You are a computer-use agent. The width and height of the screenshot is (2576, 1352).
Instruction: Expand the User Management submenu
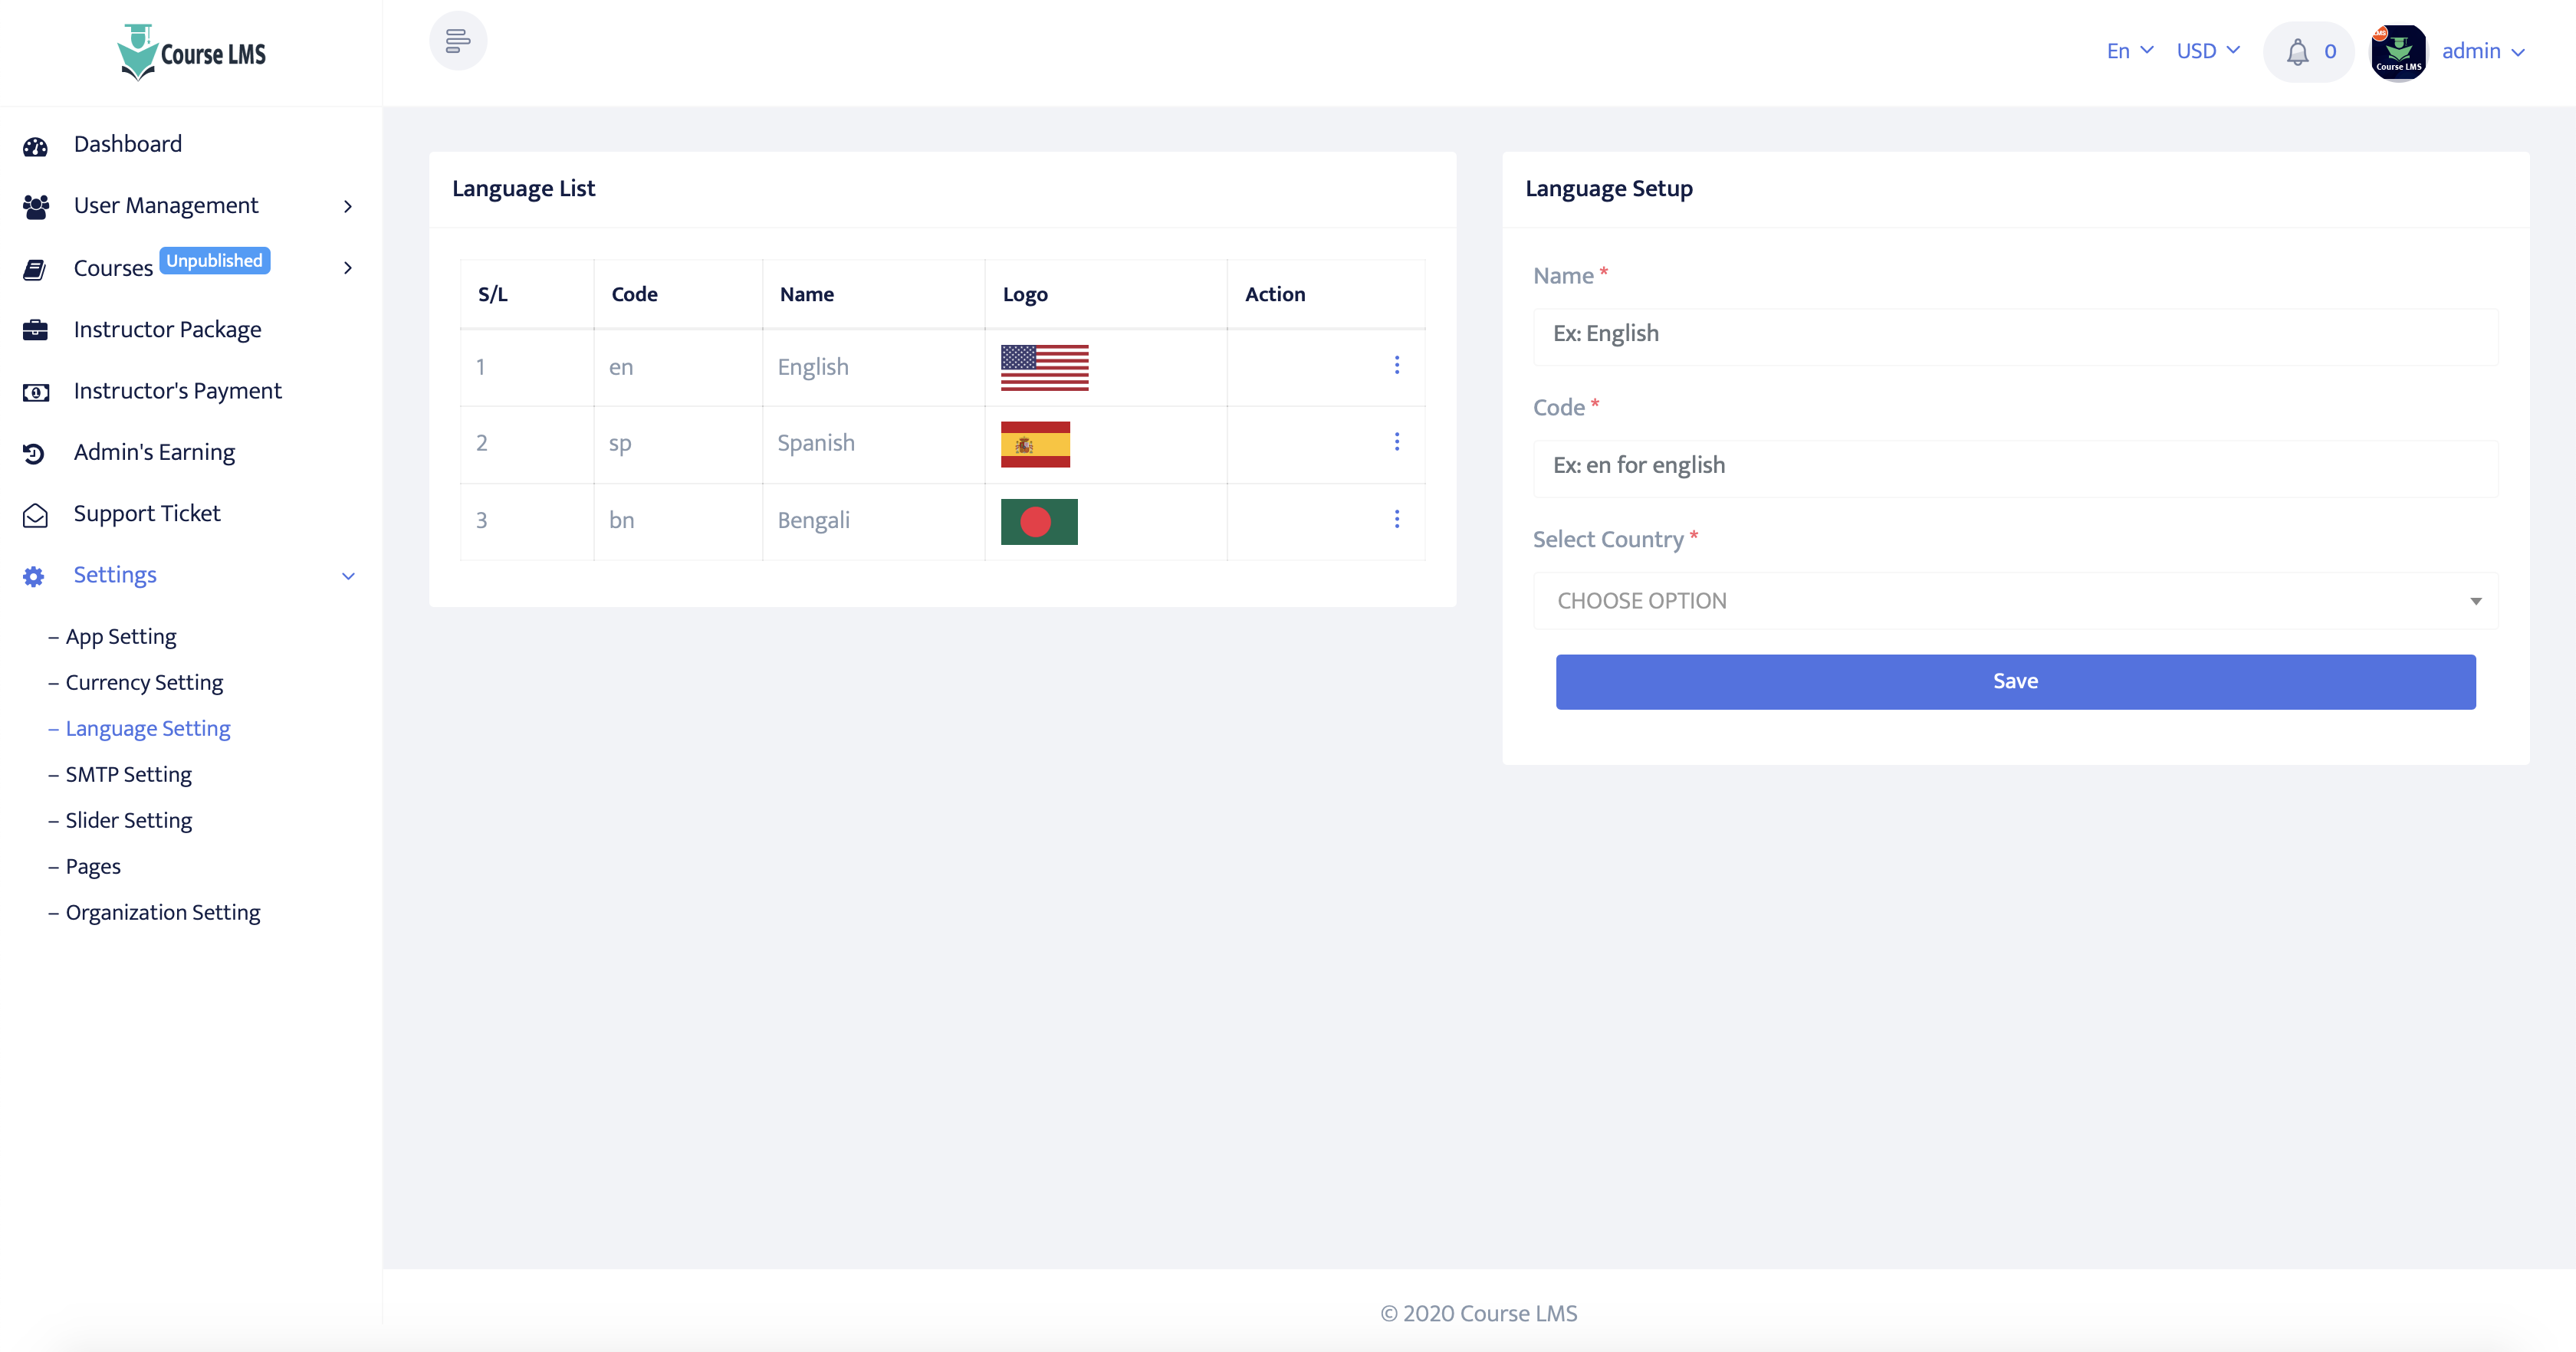(x=348, y=206)
